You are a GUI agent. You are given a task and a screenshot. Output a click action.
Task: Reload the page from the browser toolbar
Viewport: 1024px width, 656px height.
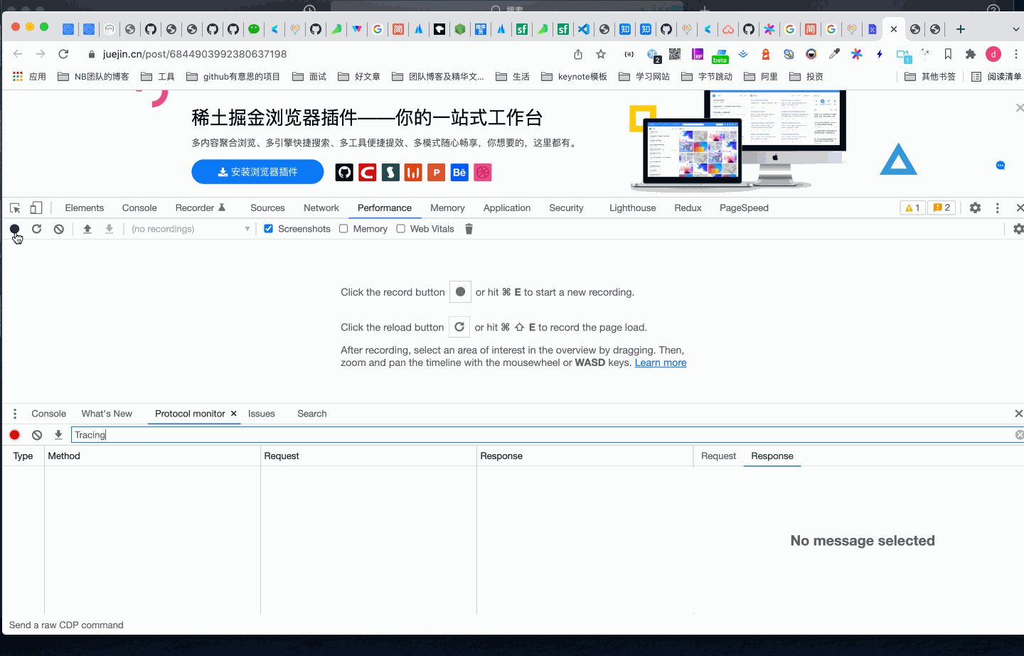(63, 54)
